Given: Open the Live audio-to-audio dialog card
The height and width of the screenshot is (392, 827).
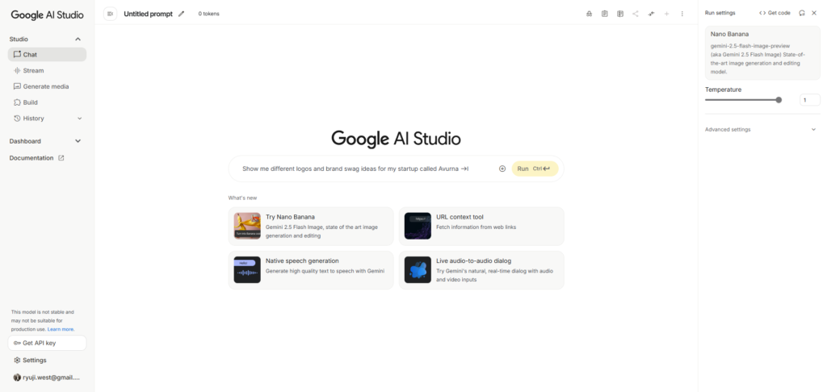Looking at the screenshot, I should pos(481,269).
